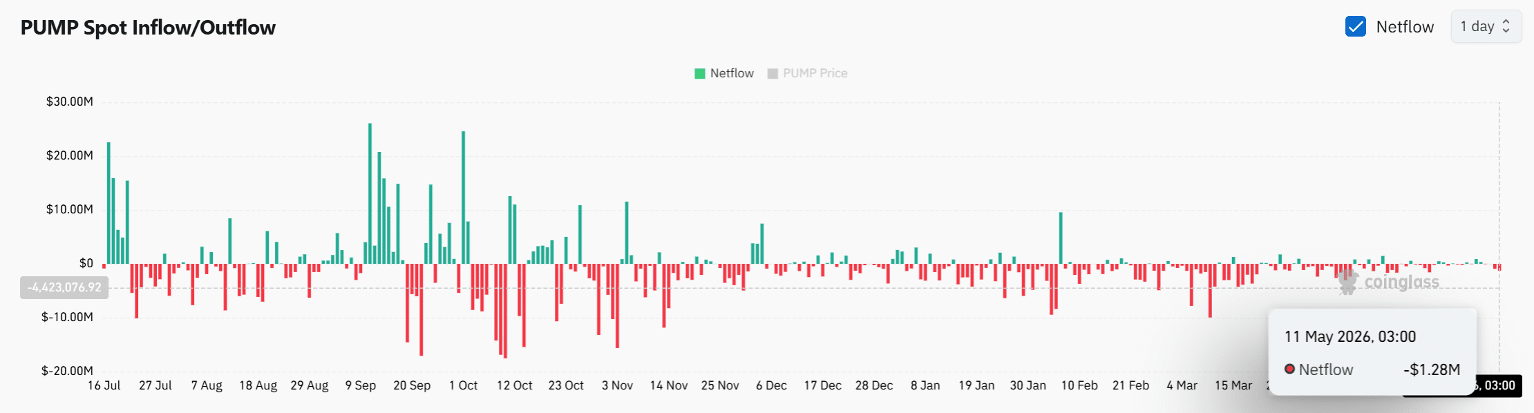Click the tall green bar near 10 Feb

pos(1061,238)
